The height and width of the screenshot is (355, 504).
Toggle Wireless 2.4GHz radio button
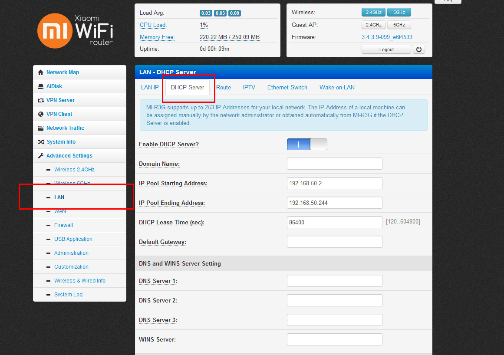[373, 13]
